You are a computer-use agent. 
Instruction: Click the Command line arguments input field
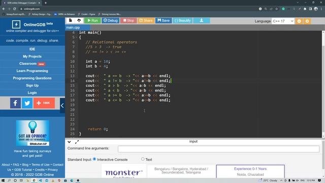coord(218,149)
